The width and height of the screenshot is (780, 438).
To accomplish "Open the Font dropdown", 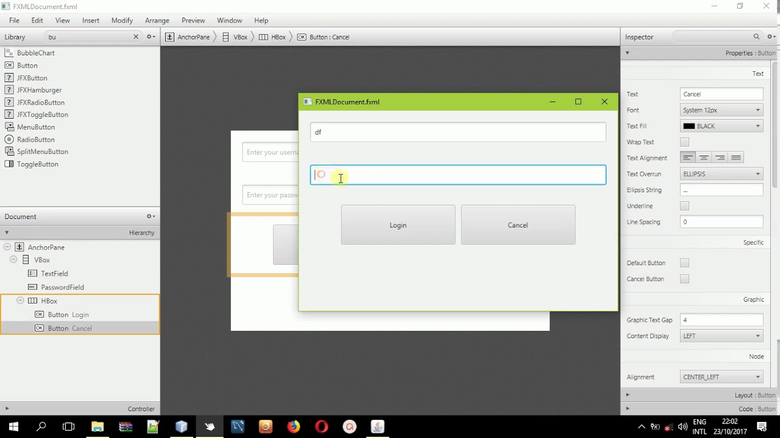I will (721, 110).
